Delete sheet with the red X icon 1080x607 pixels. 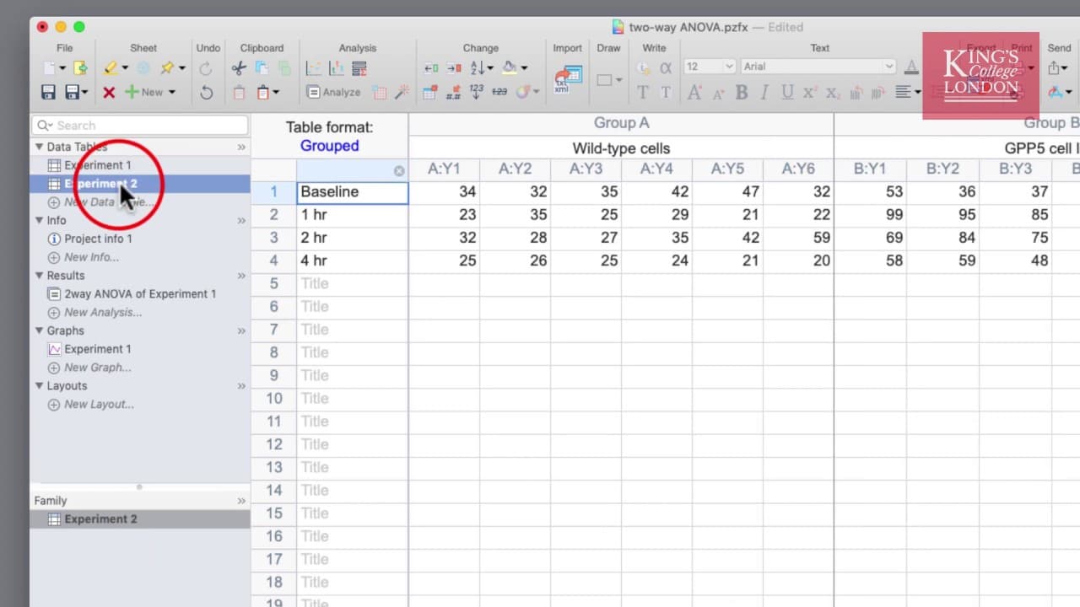point(108,92)
